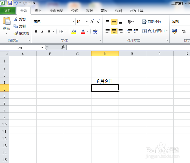Open the 文件 File tab
Viewport: 190px width, 163px height.
8,11
